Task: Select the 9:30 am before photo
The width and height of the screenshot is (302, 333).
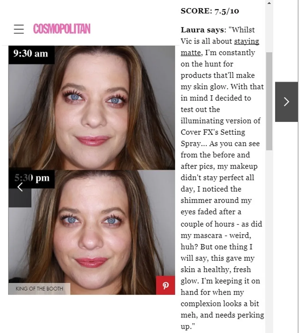Action: click(92, 108)
